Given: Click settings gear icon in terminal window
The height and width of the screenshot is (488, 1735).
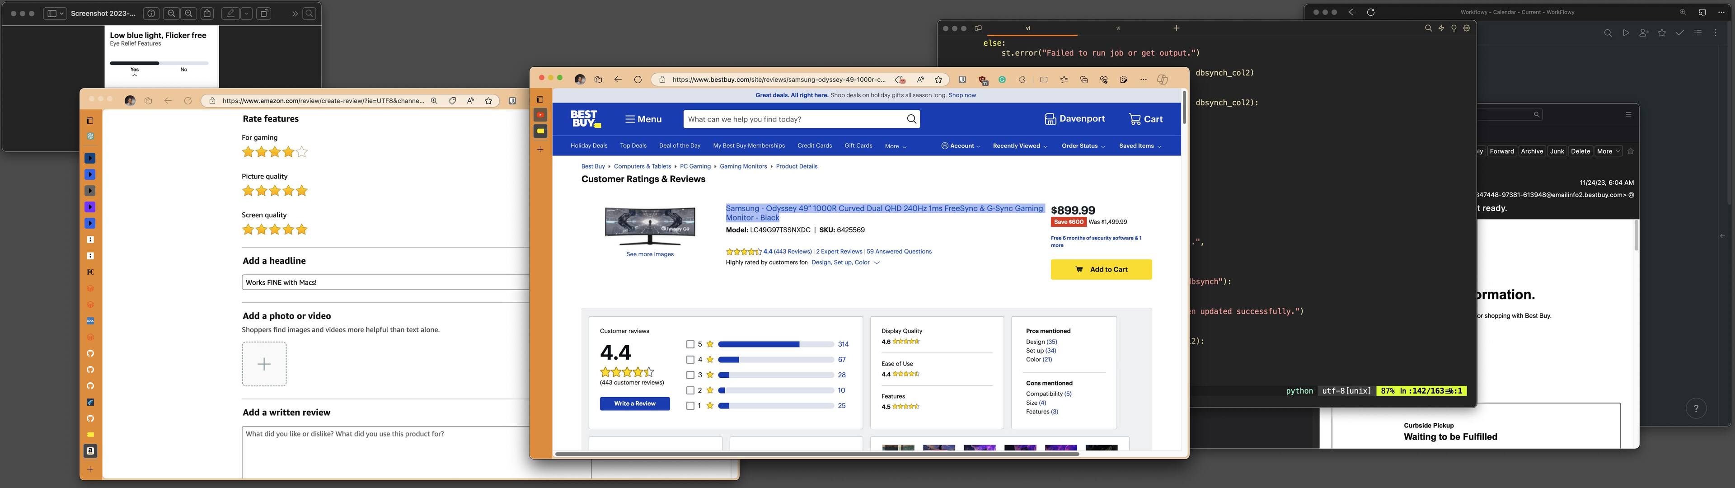Looking at the screenshot, I should point(1466,28).
